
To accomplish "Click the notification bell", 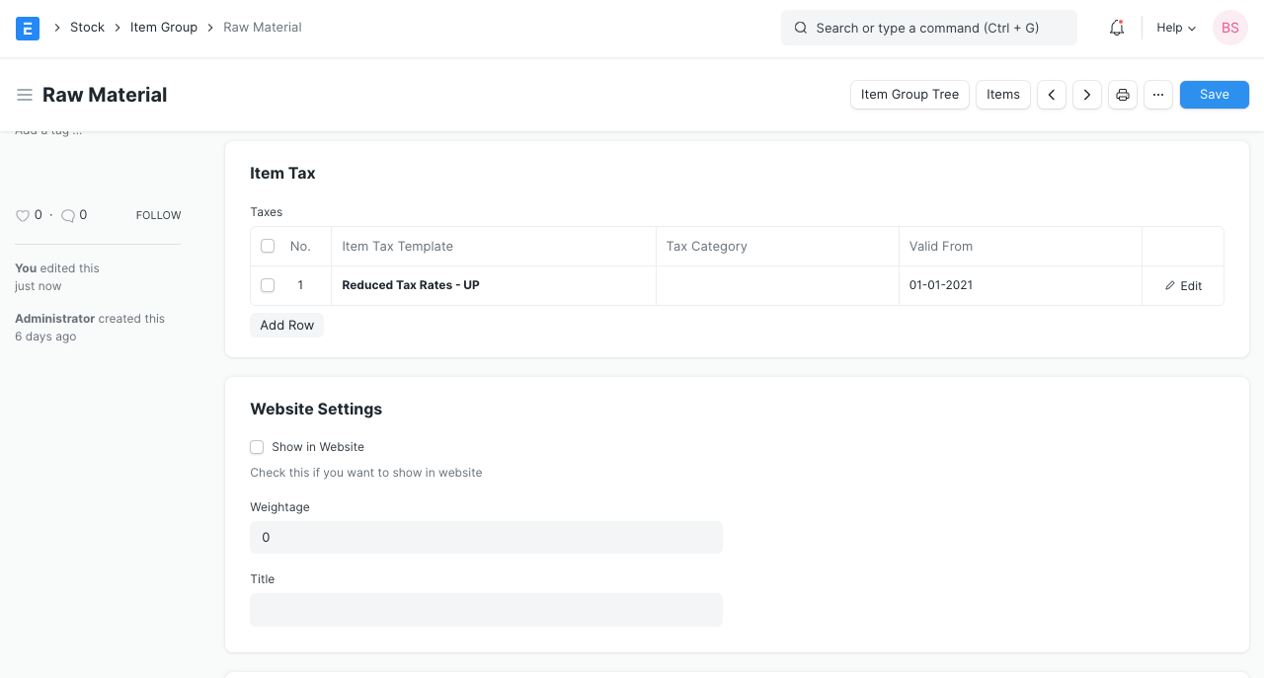I will click(1116, 28).
